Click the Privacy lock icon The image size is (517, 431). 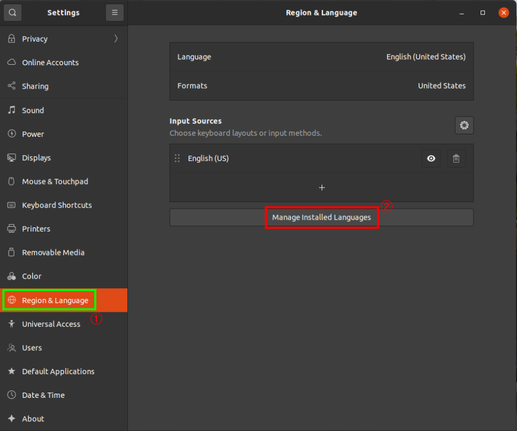12,39
